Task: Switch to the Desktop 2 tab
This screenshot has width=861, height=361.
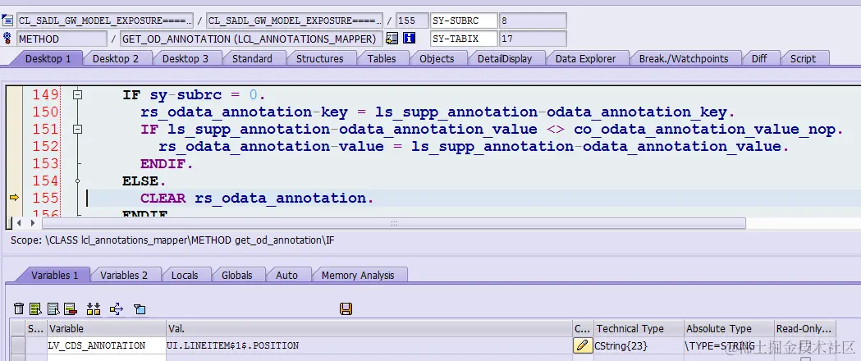Action: [x=115, y=59]
